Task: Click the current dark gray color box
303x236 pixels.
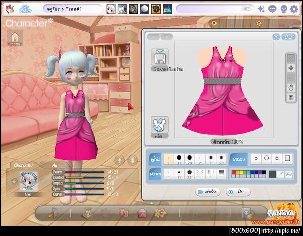Action: click(273, 174)
